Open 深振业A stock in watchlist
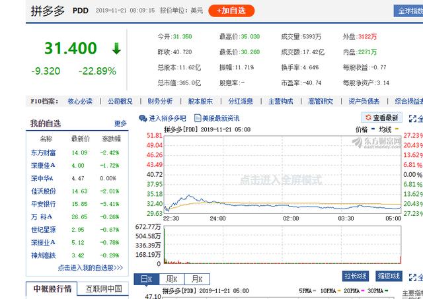The height and width of the screenshot is (299, 423). [43, 242]
